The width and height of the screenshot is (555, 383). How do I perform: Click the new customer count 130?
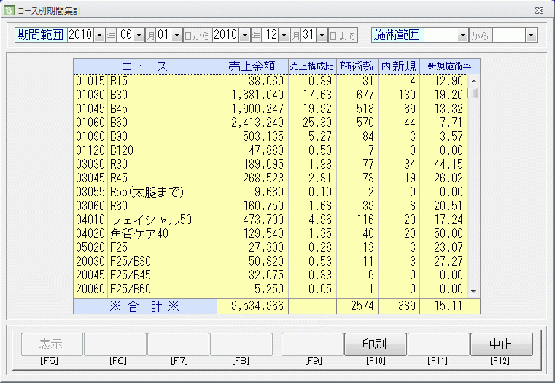coord(406,95)
